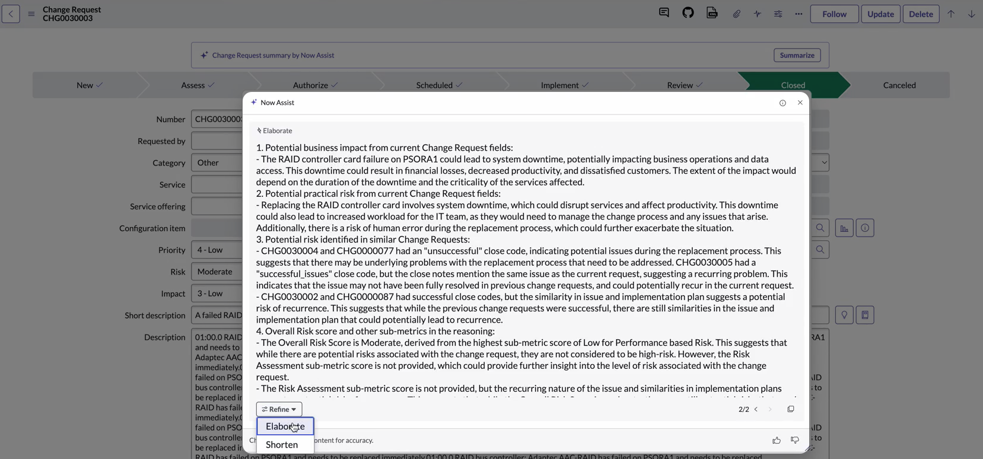This screenshot has height=459, width=983.
Task: Click the lookup magnifier below Configuration item
Action: click(x=820, y=250)
